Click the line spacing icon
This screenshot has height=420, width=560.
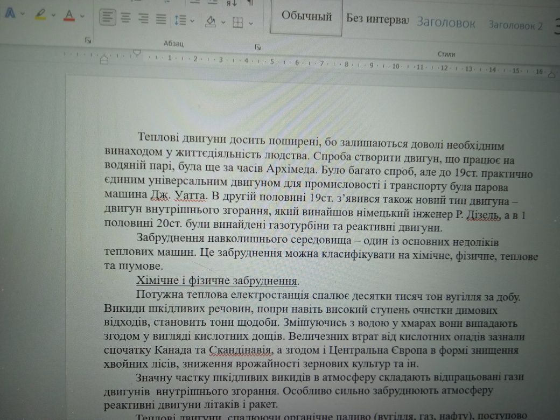click(x=180, y=20)
